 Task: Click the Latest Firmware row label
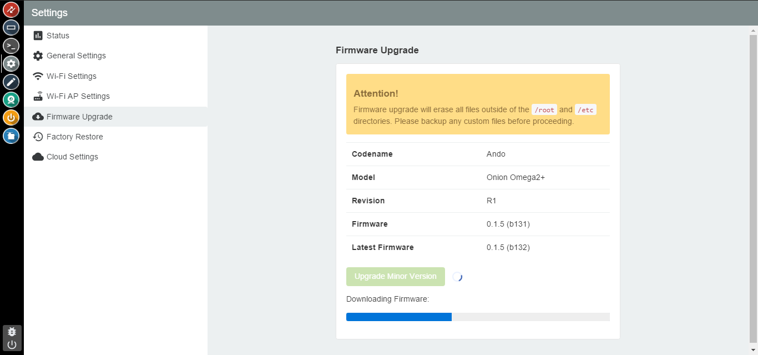coord(383,247)
